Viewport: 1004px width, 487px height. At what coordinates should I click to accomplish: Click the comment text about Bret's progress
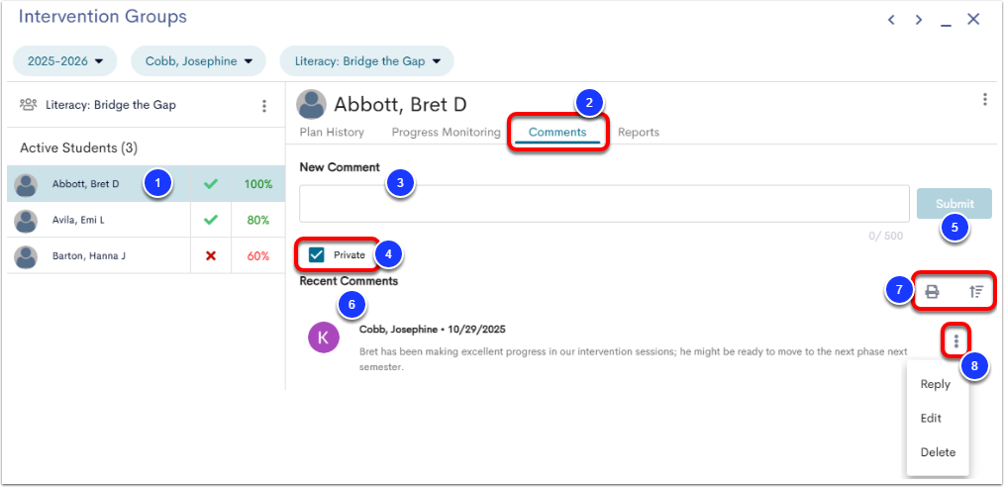coord(634,359)
